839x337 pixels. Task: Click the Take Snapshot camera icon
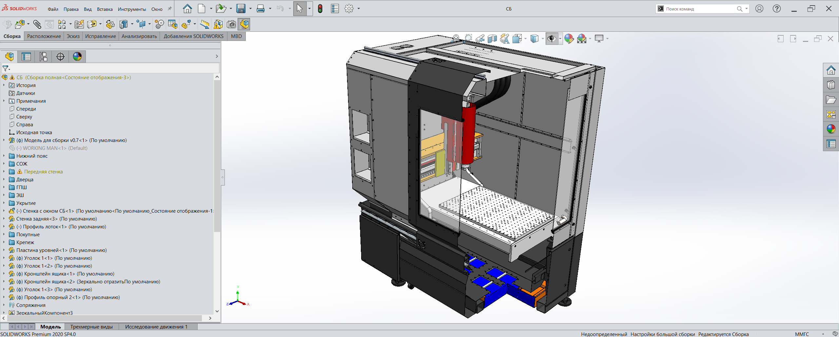[231, 24]
